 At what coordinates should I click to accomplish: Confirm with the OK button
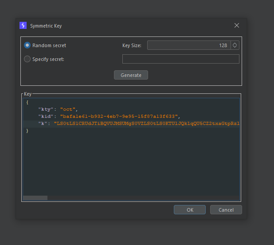[x=189, y=210]
